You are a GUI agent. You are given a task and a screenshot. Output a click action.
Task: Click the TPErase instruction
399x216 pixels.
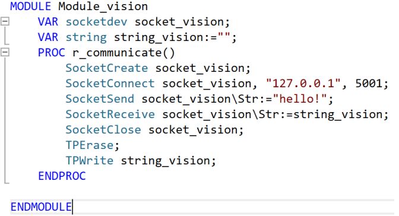[90, 145]
